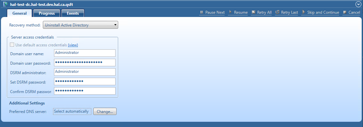Click the Resume link
This screenshot has height=127, width=363.
(x=241, y=12)
